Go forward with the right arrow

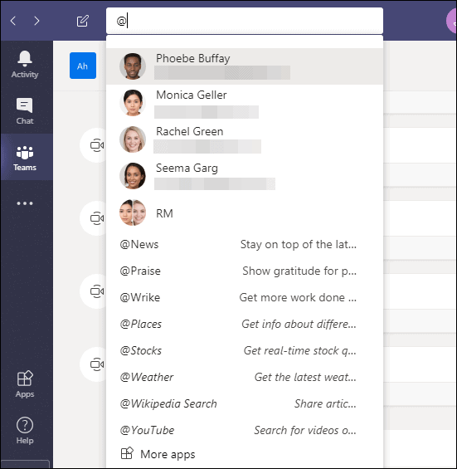tap(36, 21)
